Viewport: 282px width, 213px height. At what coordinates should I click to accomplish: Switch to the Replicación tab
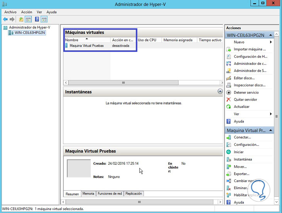[134, 194]
